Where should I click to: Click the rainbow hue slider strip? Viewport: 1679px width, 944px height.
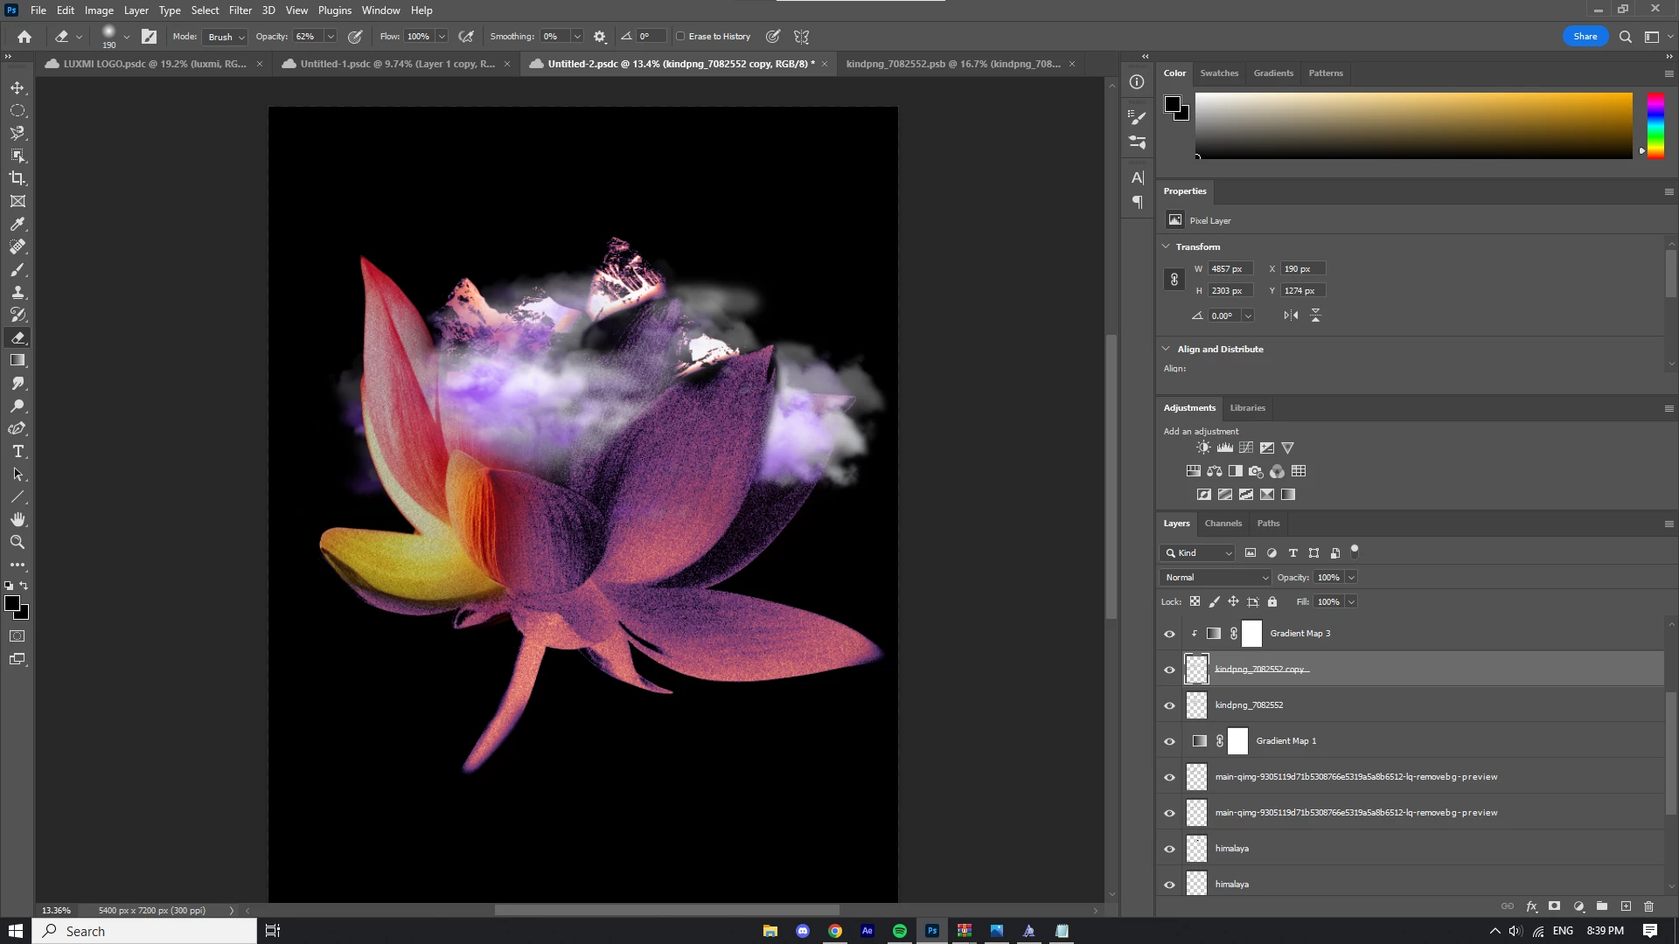pos(1655,125)
